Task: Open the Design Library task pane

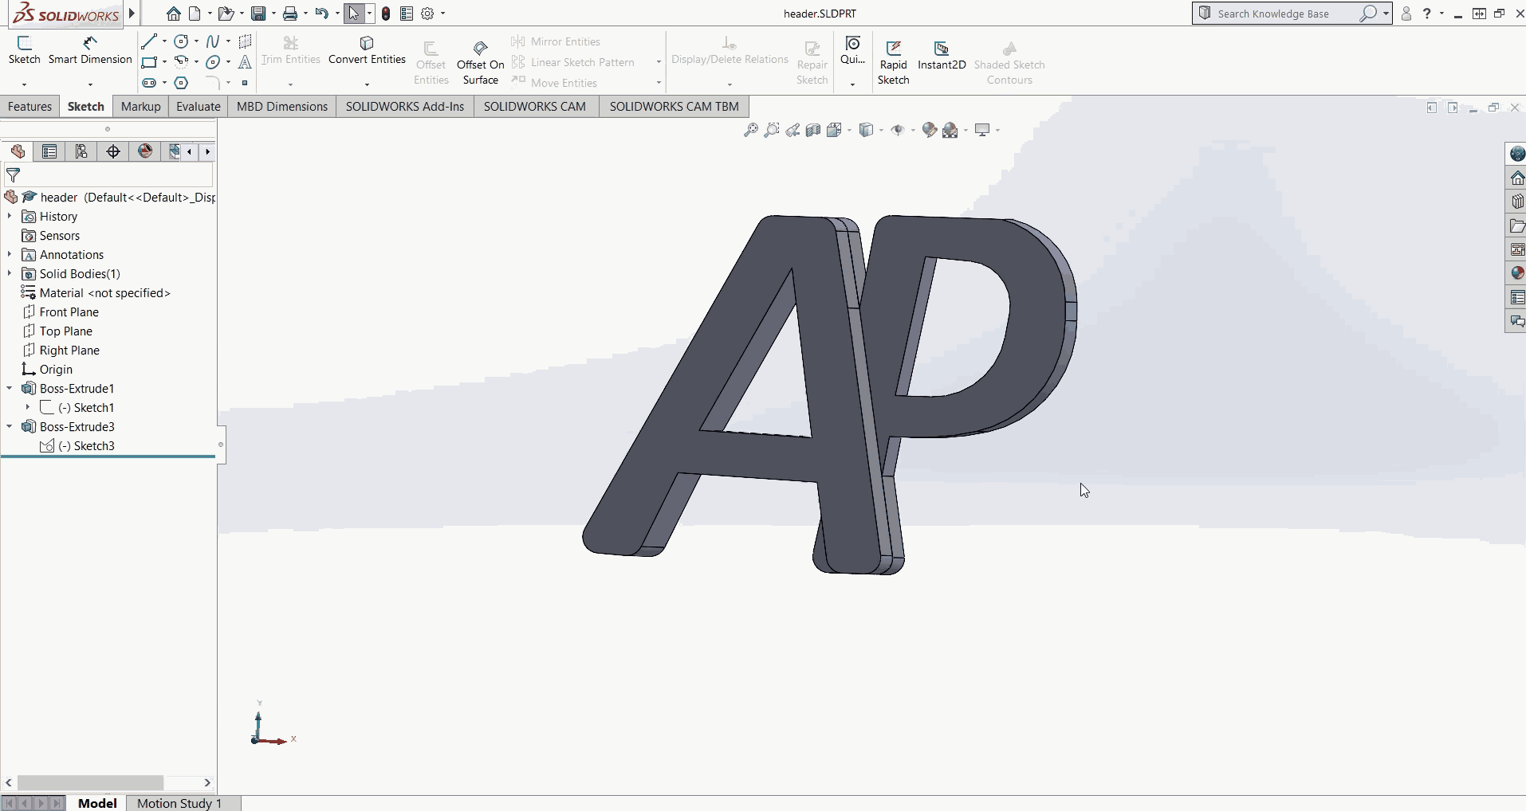Action: pyautogui.click(x=1517, y=201)
